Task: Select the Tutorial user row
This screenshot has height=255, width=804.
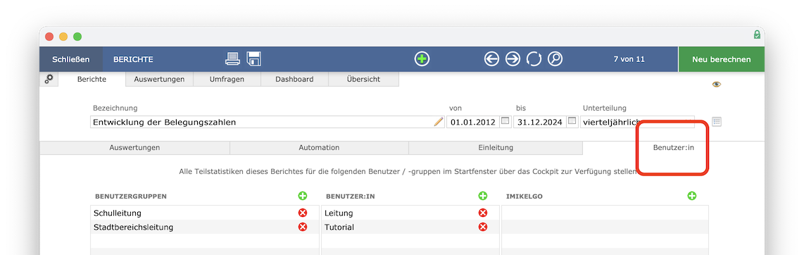Action: click(410, 227)
